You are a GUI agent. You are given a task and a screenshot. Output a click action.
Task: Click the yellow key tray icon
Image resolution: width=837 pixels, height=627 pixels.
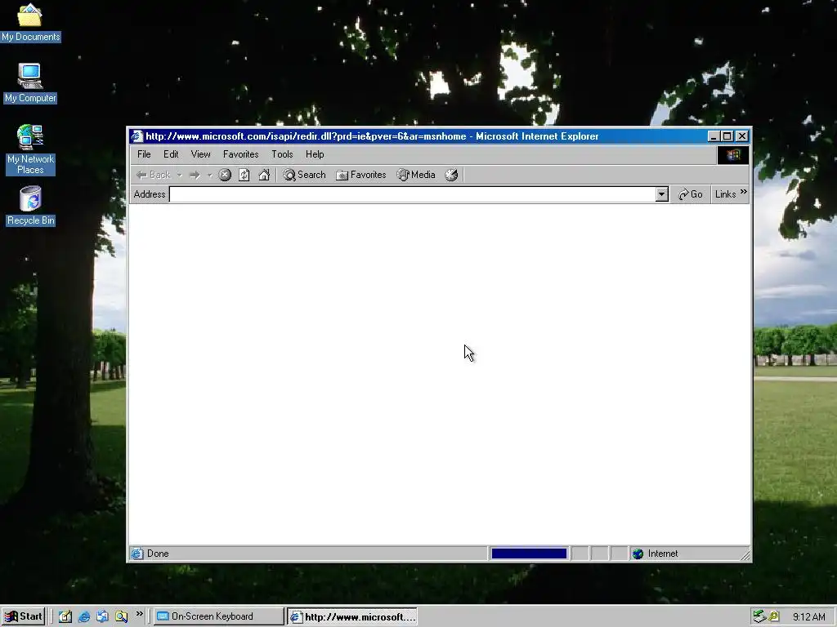tap(774, 616)
